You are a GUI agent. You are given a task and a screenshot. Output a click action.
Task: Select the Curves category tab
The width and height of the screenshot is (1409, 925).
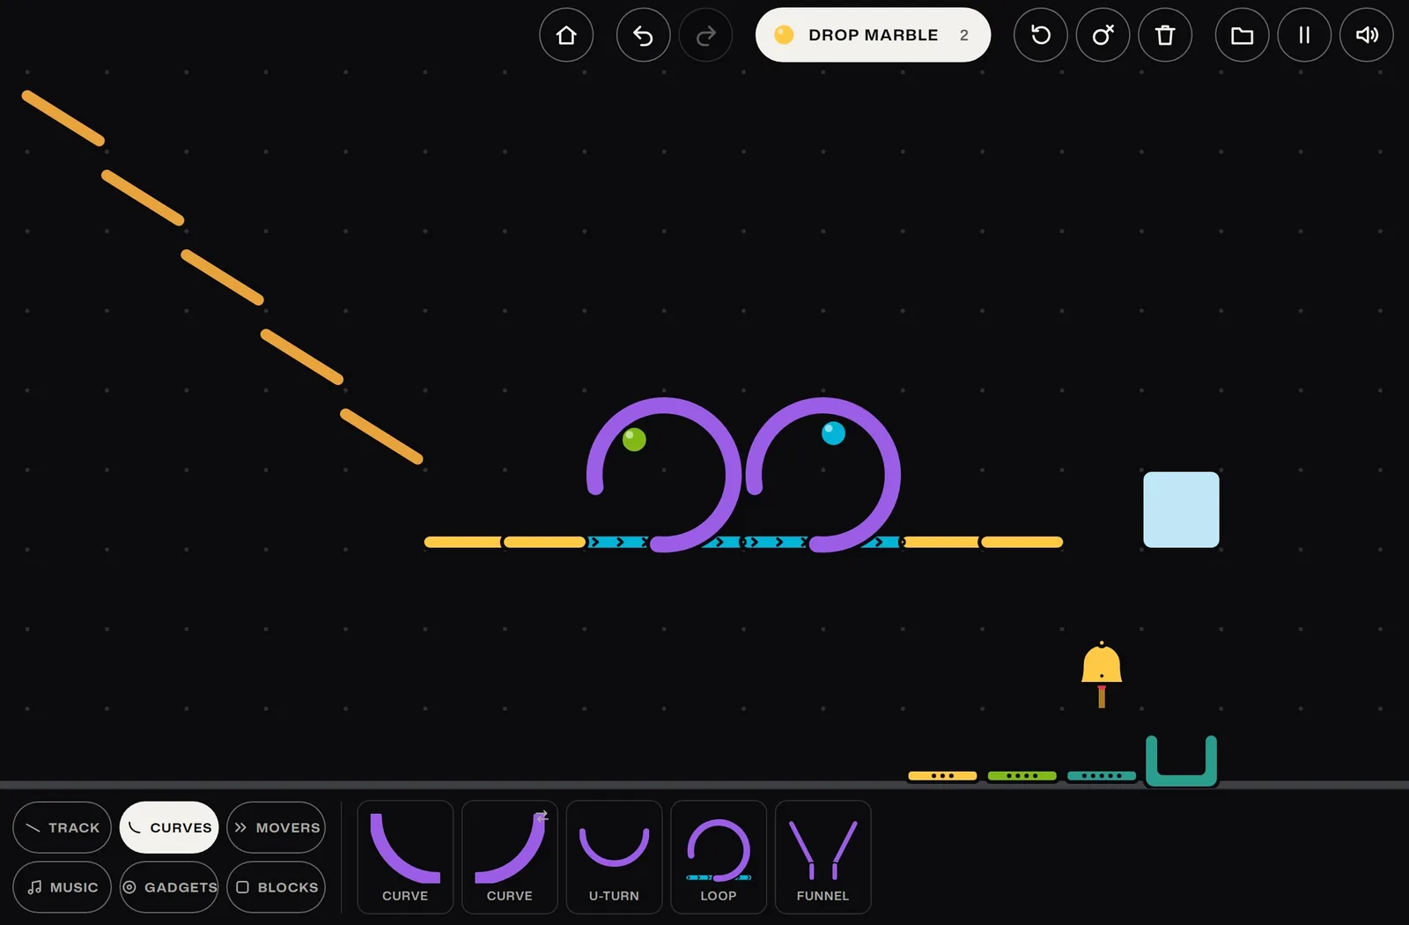point(169,827)
